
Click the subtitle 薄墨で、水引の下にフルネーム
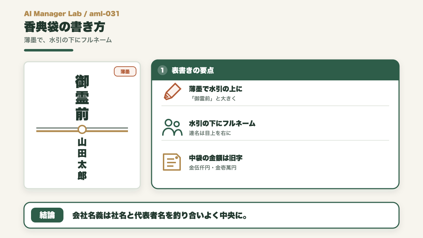[x=68, y=40]
